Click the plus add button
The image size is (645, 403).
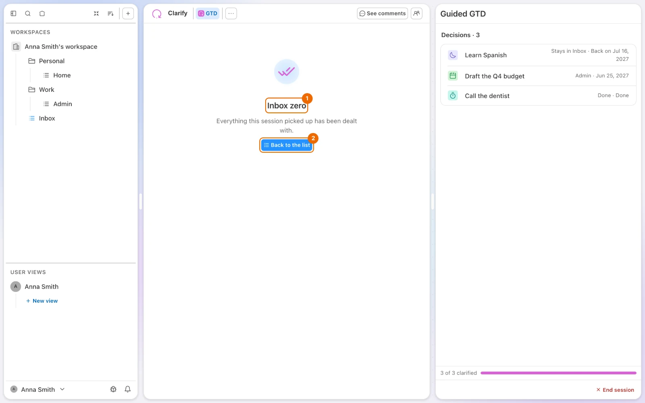tap(128, 13)
